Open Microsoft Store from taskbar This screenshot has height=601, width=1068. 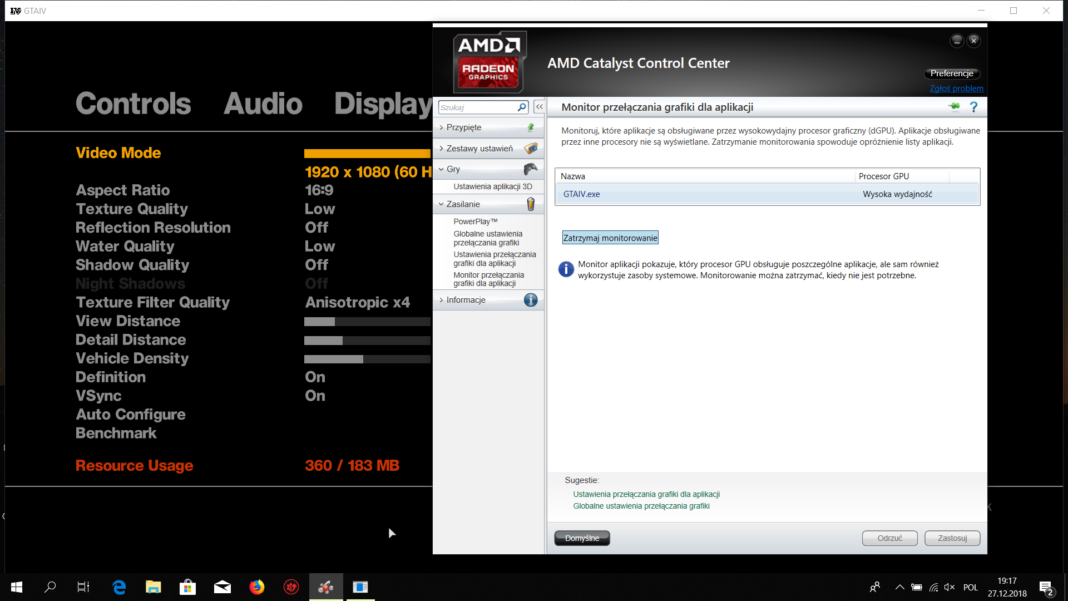[188, 587]
